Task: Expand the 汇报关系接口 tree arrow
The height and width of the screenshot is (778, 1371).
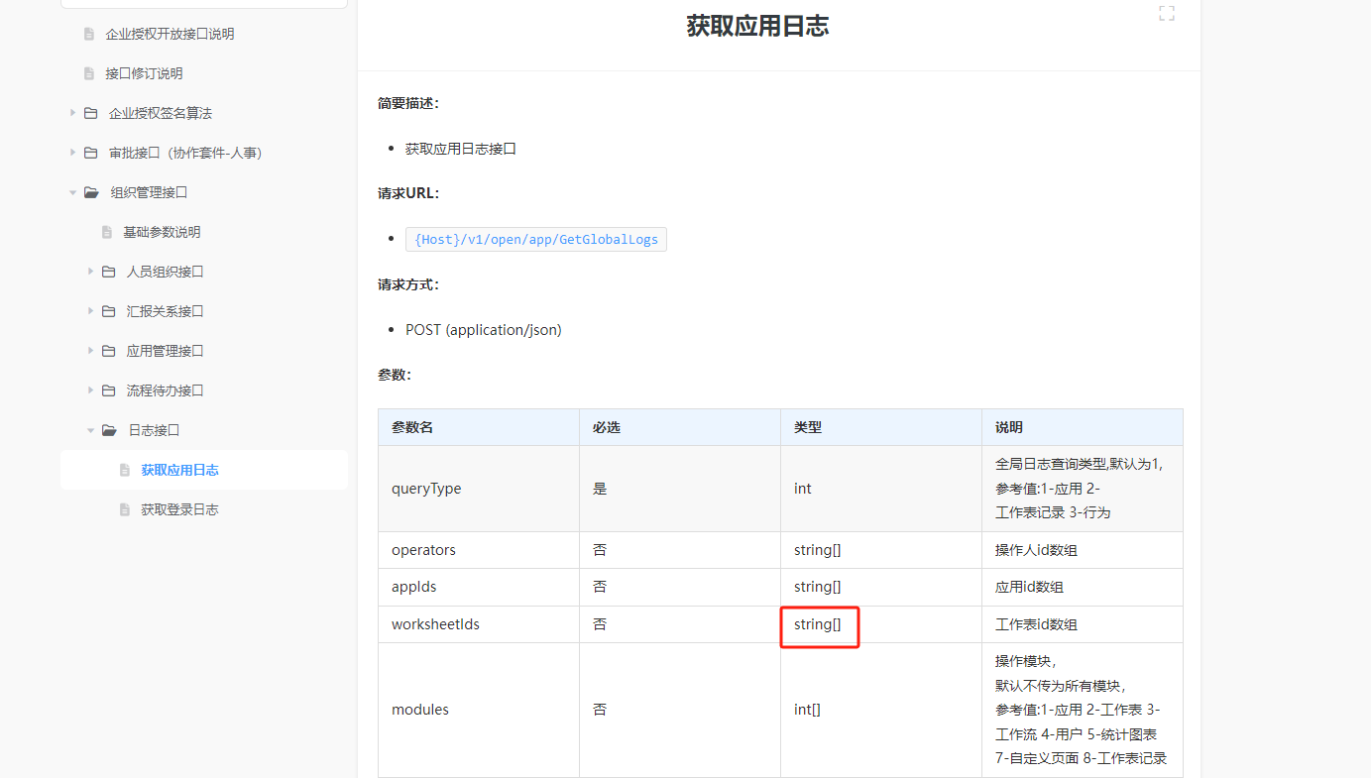Action: pos(90,311)
